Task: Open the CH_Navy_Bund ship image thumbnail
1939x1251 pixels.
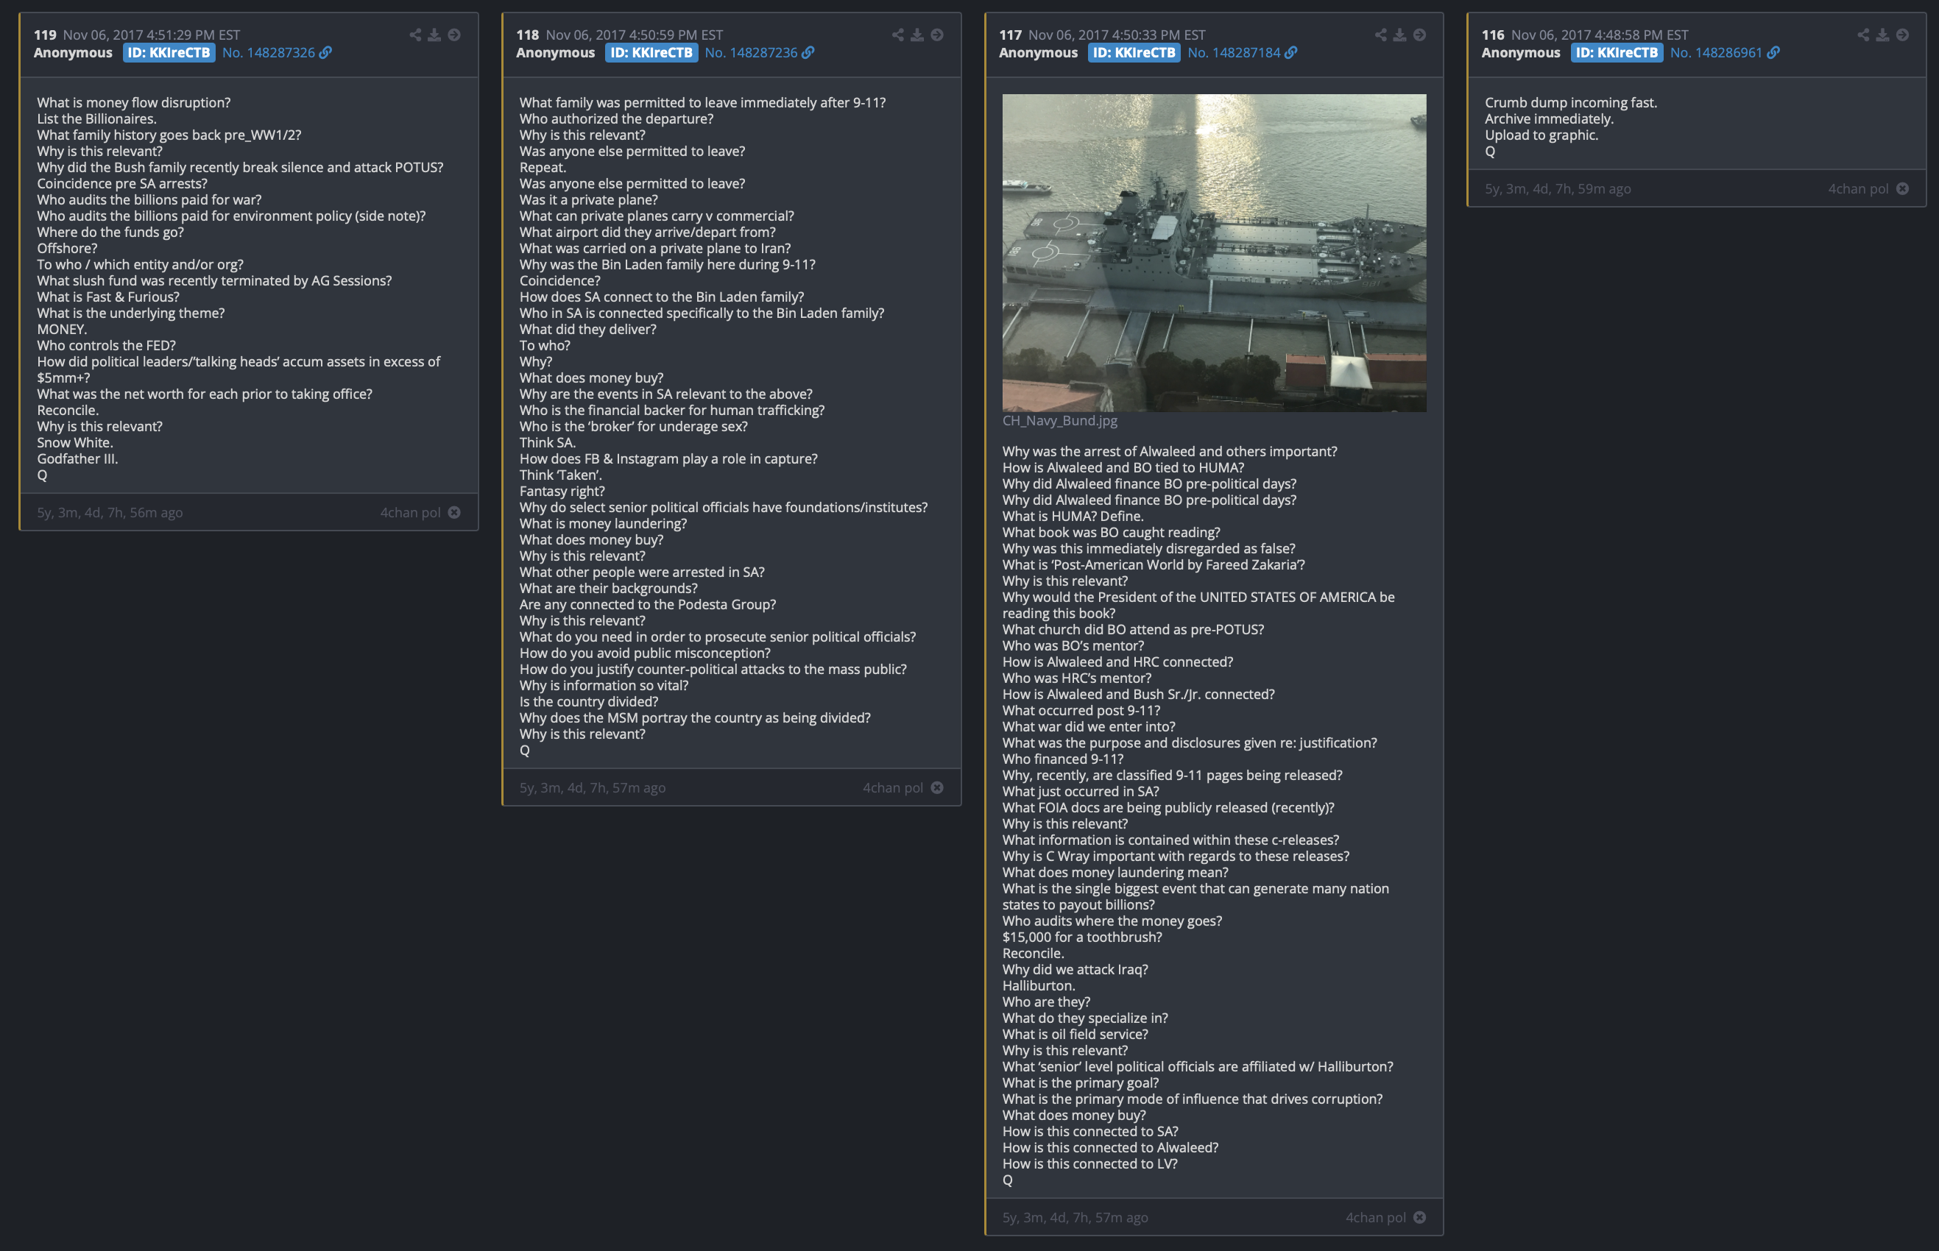Action: click(x=1214, y=252)
